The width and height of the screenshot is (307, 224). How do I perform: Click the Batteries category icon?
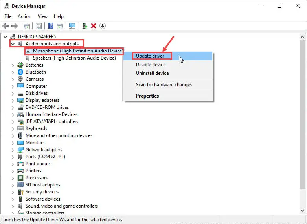tap(20, 65)
